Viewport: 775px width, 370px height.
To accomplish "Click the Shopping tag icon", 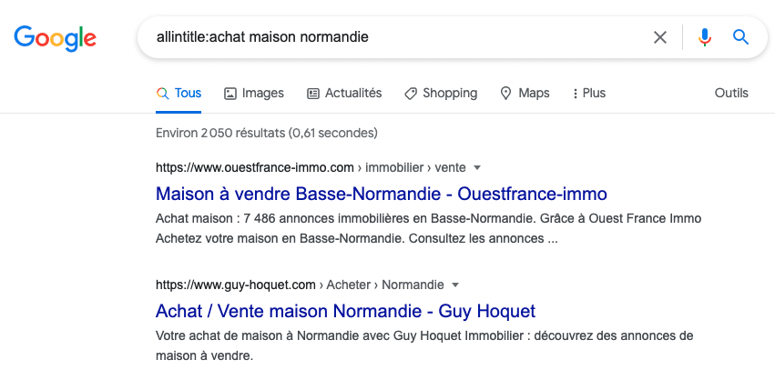I will (411, 94).
